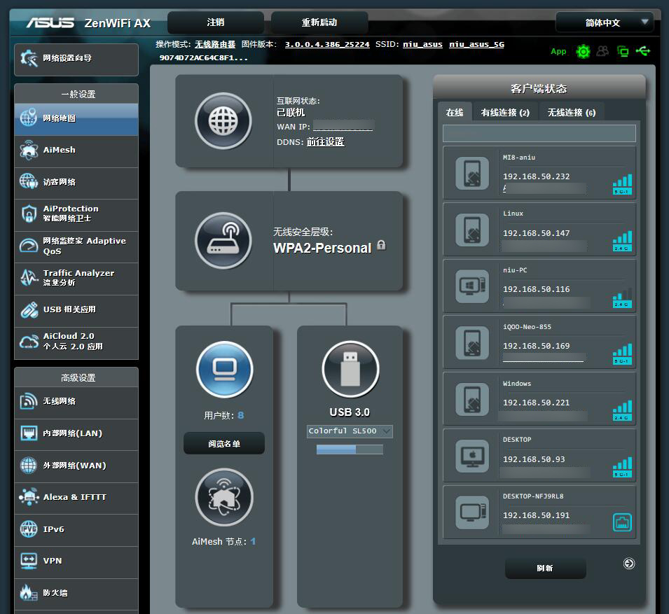Click the iQOO-Neo-855 device icon
The image size is (669, 614).
click(x=472, y=342)
